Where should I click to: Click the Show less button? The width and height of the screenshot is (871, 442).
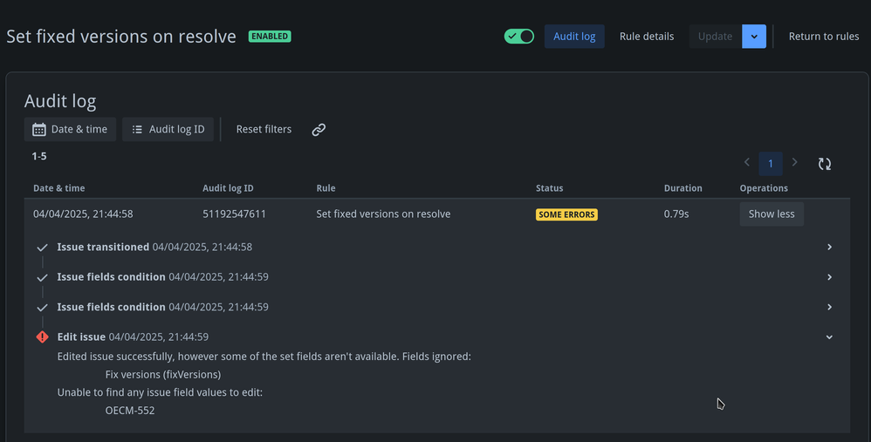coord(772,214)
